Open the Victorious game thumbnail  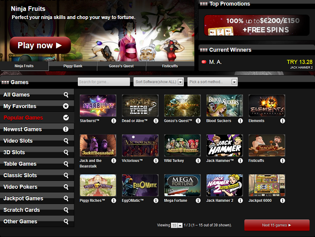tap(140, 146)
